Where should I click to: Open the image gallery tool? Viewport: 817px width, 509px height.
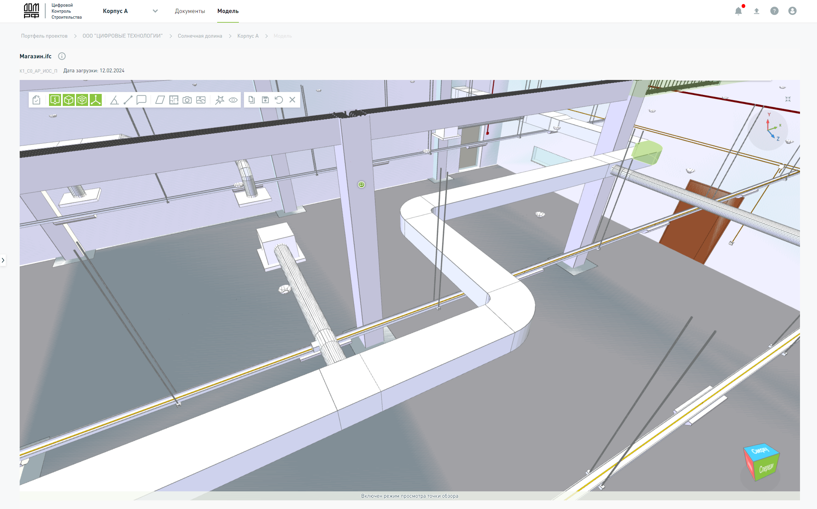(201, 100)
